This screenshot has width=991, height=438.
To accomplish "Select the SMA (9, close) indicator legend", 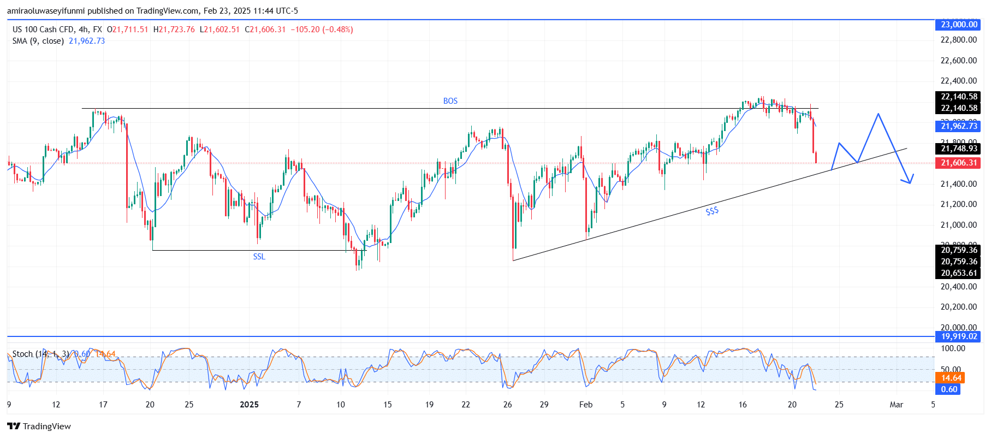I will [38, 41].
